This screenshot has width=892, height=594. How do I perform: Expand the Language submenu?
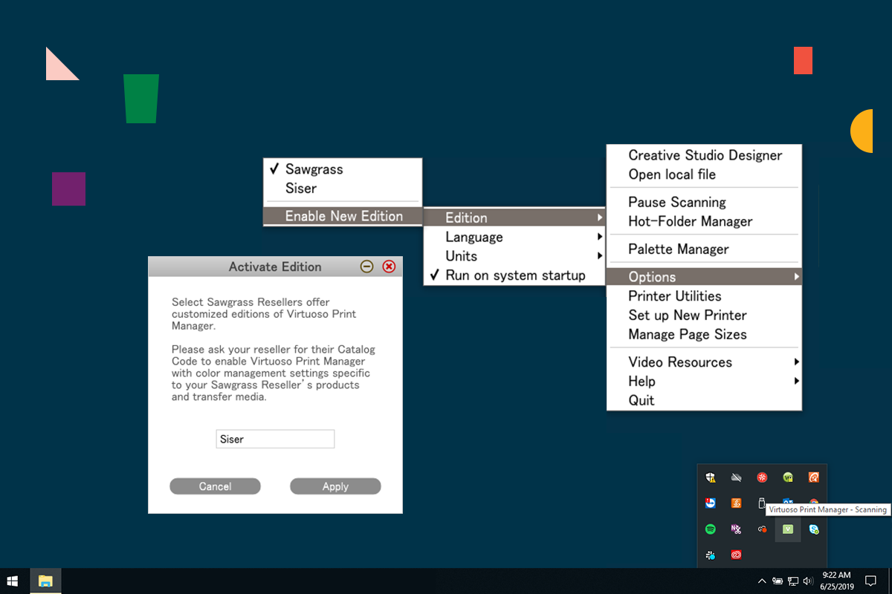pos(515,237)
